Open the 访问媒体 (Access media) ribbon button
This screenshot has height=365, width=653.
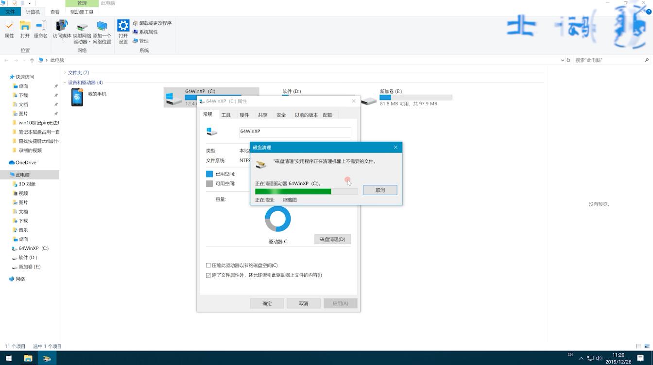62,30
